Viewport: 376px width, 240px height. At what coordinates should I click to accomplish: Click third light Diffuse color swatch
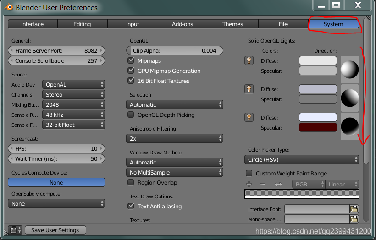(x=318, y=117)
